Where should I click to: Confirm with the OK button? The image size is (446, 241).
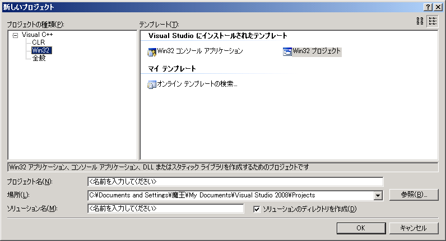point(361,228)
